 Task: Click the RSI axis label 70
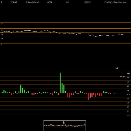click(x=2, y=30)
